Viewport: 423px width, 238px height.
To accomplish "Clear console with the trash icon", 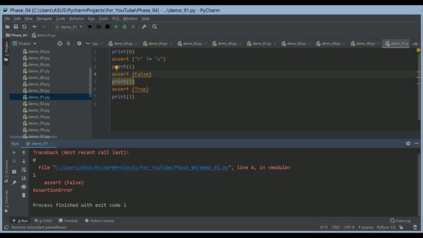I will pyautogui.click(x=24, y=195).
